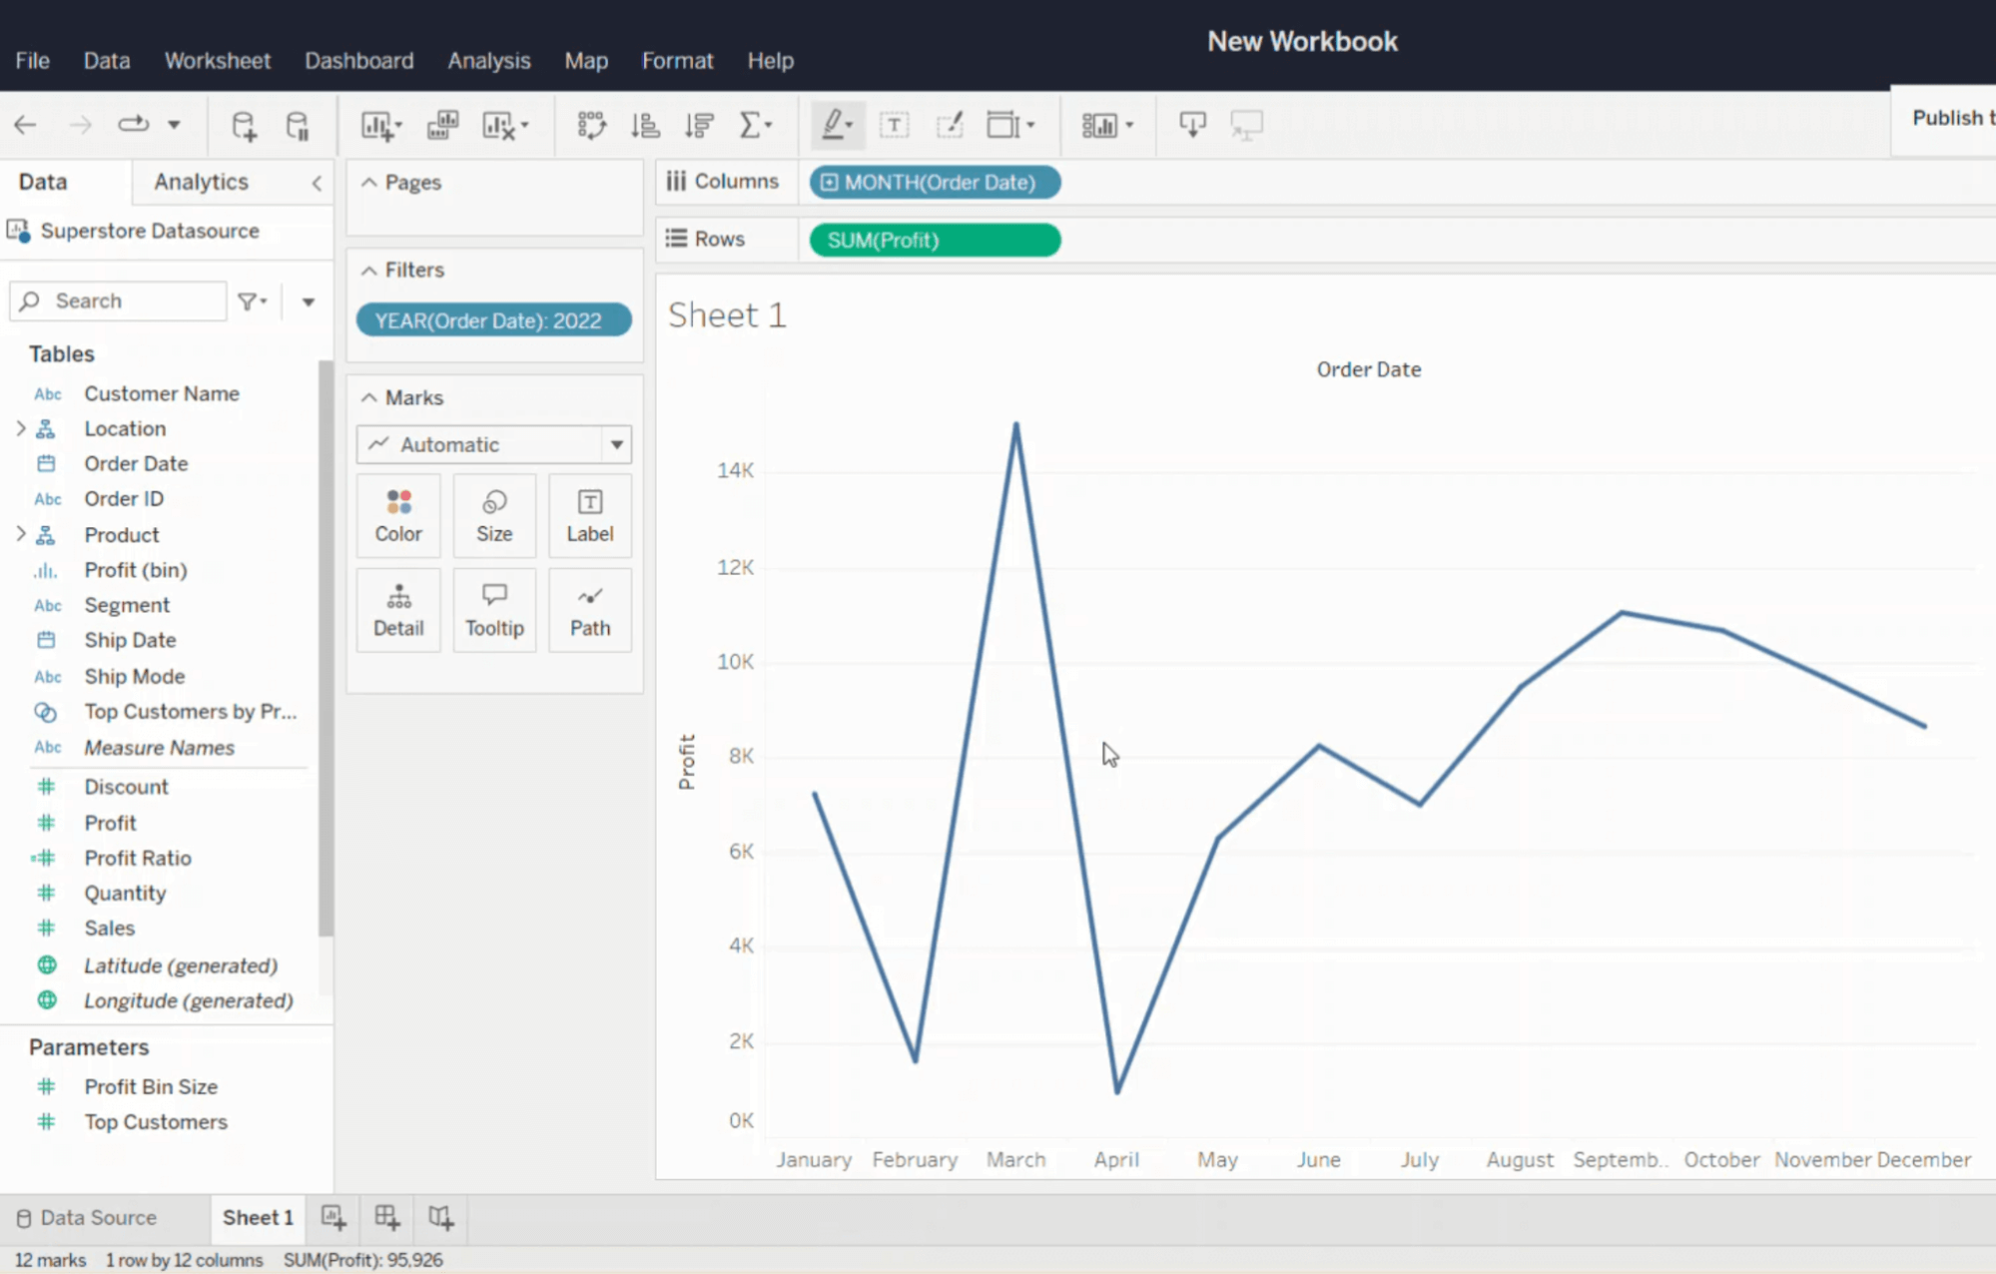Click the Tooltip icon in the Marks card
Viewport: 1996px width, 1274px height.
coord(494,609)
